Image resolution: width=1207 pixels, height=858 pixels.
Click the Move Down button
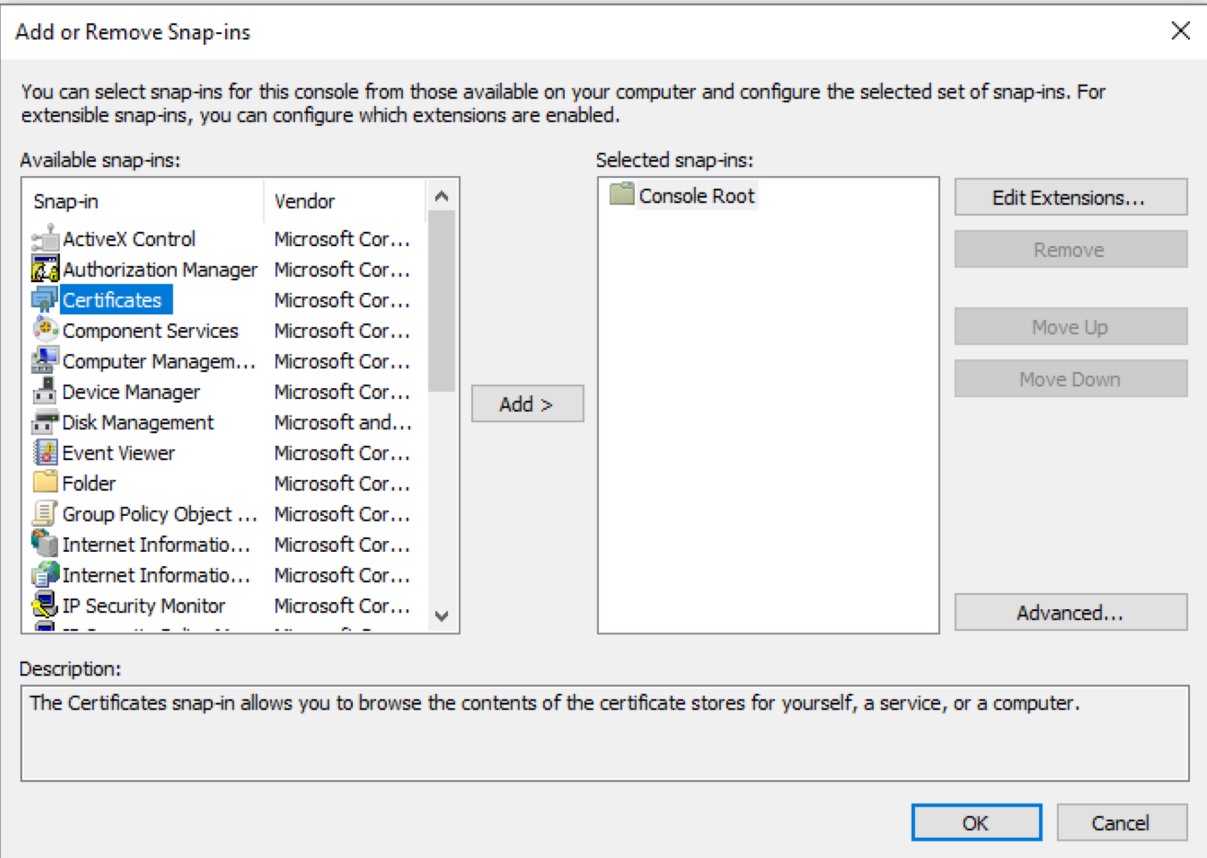pos(1071,378)
